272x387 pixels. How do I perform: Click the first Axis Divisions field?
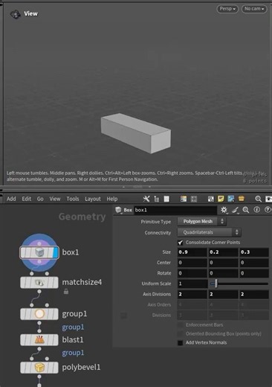point(192,294)
